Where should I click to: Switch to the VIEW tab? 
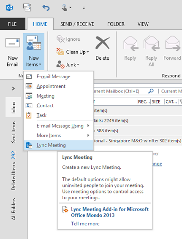click(x=143, y=24)
